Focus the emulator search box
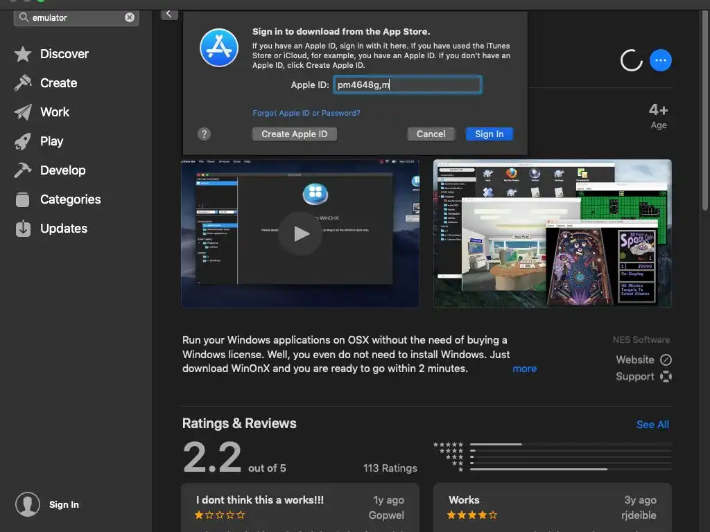 (x=76, y=17)
